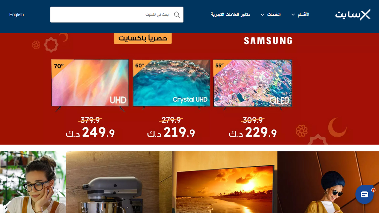This screenshot has height=213, width=379.
Task: Focus the ابحث في اكسايت search field
Action: pyautogui.click(x=117, y=14)
